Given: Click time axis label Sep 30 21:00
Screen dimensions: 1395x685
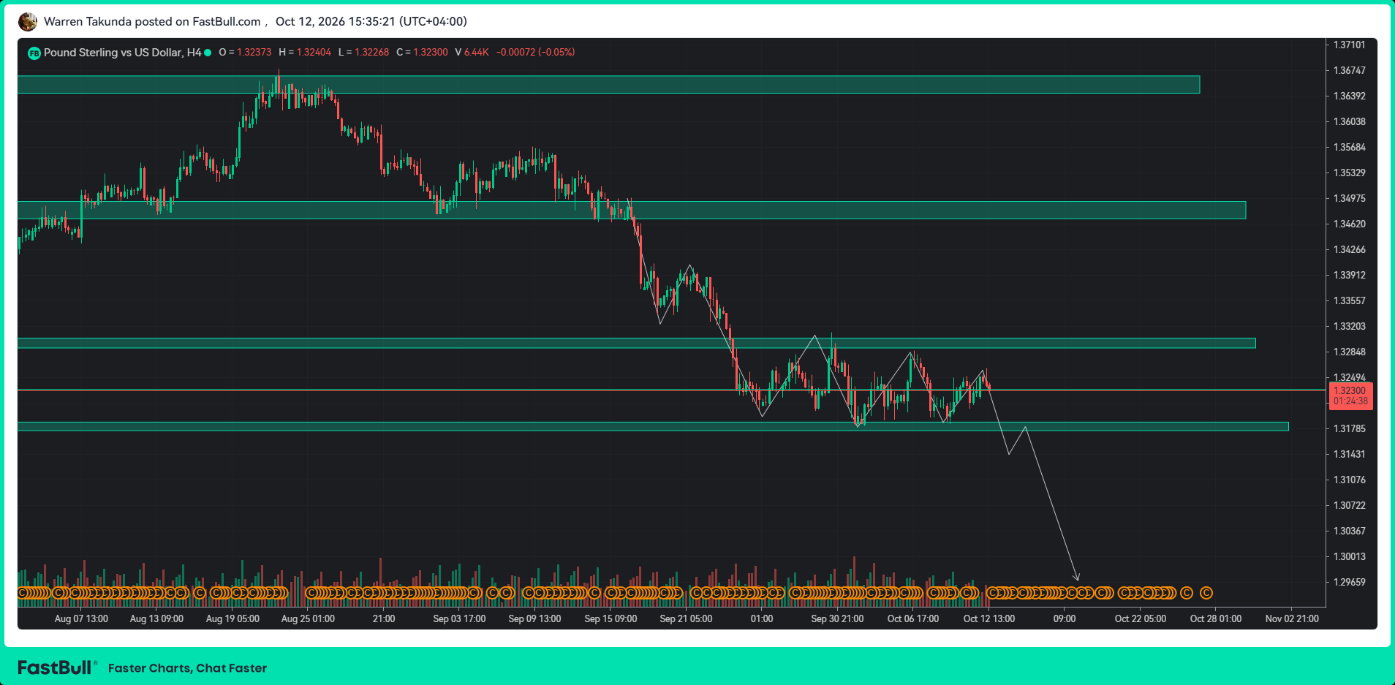Looking at the screenshot, I should pyautogui.click(x=837, y=619).
